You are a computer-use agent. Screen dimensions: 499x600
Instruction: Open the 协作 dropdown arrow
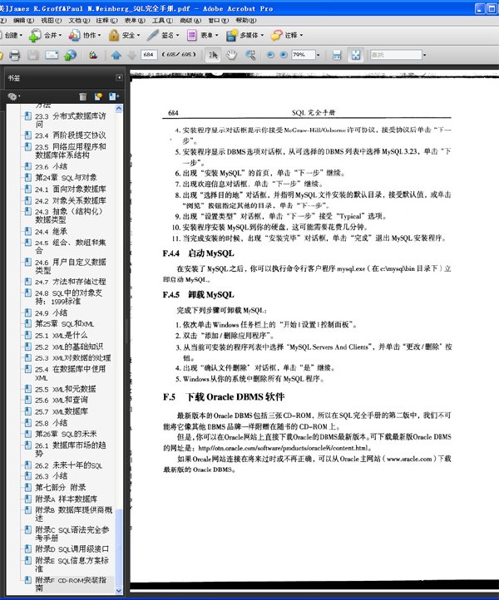click(x=99, y=35)
